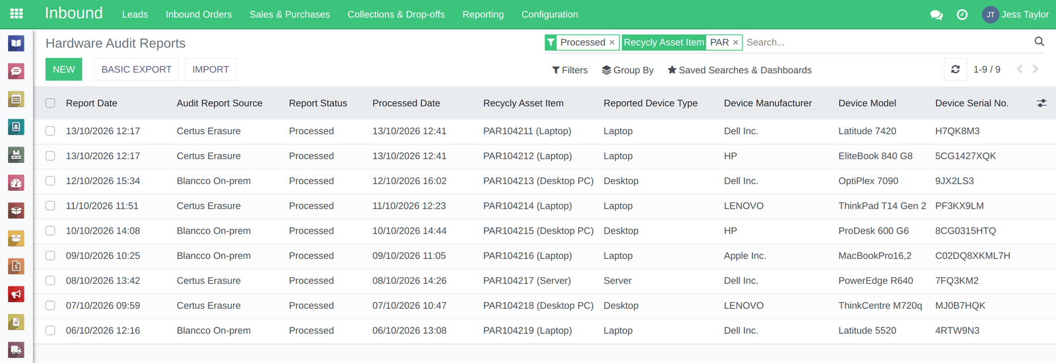Open the dark red box app in sidebar
The height and width of the screenshot is (363, 1056).
click(x=16, y=211)
